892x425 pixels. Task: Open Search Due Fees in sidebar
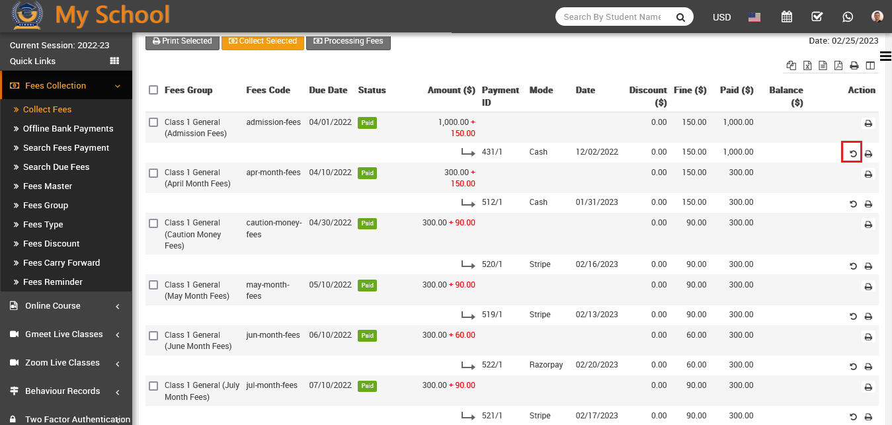[x=56, y=167]
